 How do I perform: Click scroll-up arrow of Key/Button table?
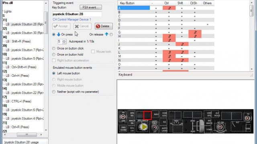pyautogui.click(x=252, y=3)
